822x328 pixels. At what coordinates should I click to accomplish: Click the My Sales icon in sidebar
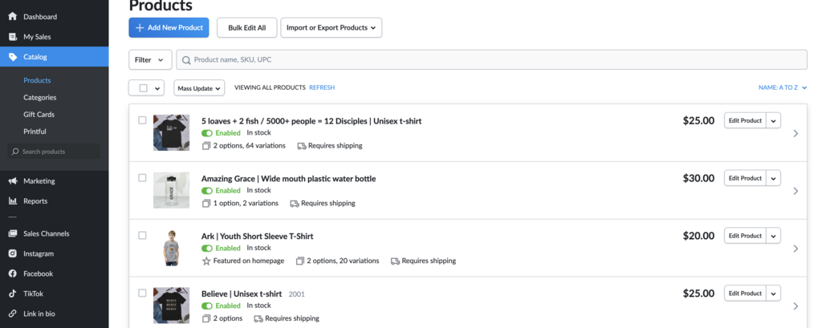tap(12, 37)
